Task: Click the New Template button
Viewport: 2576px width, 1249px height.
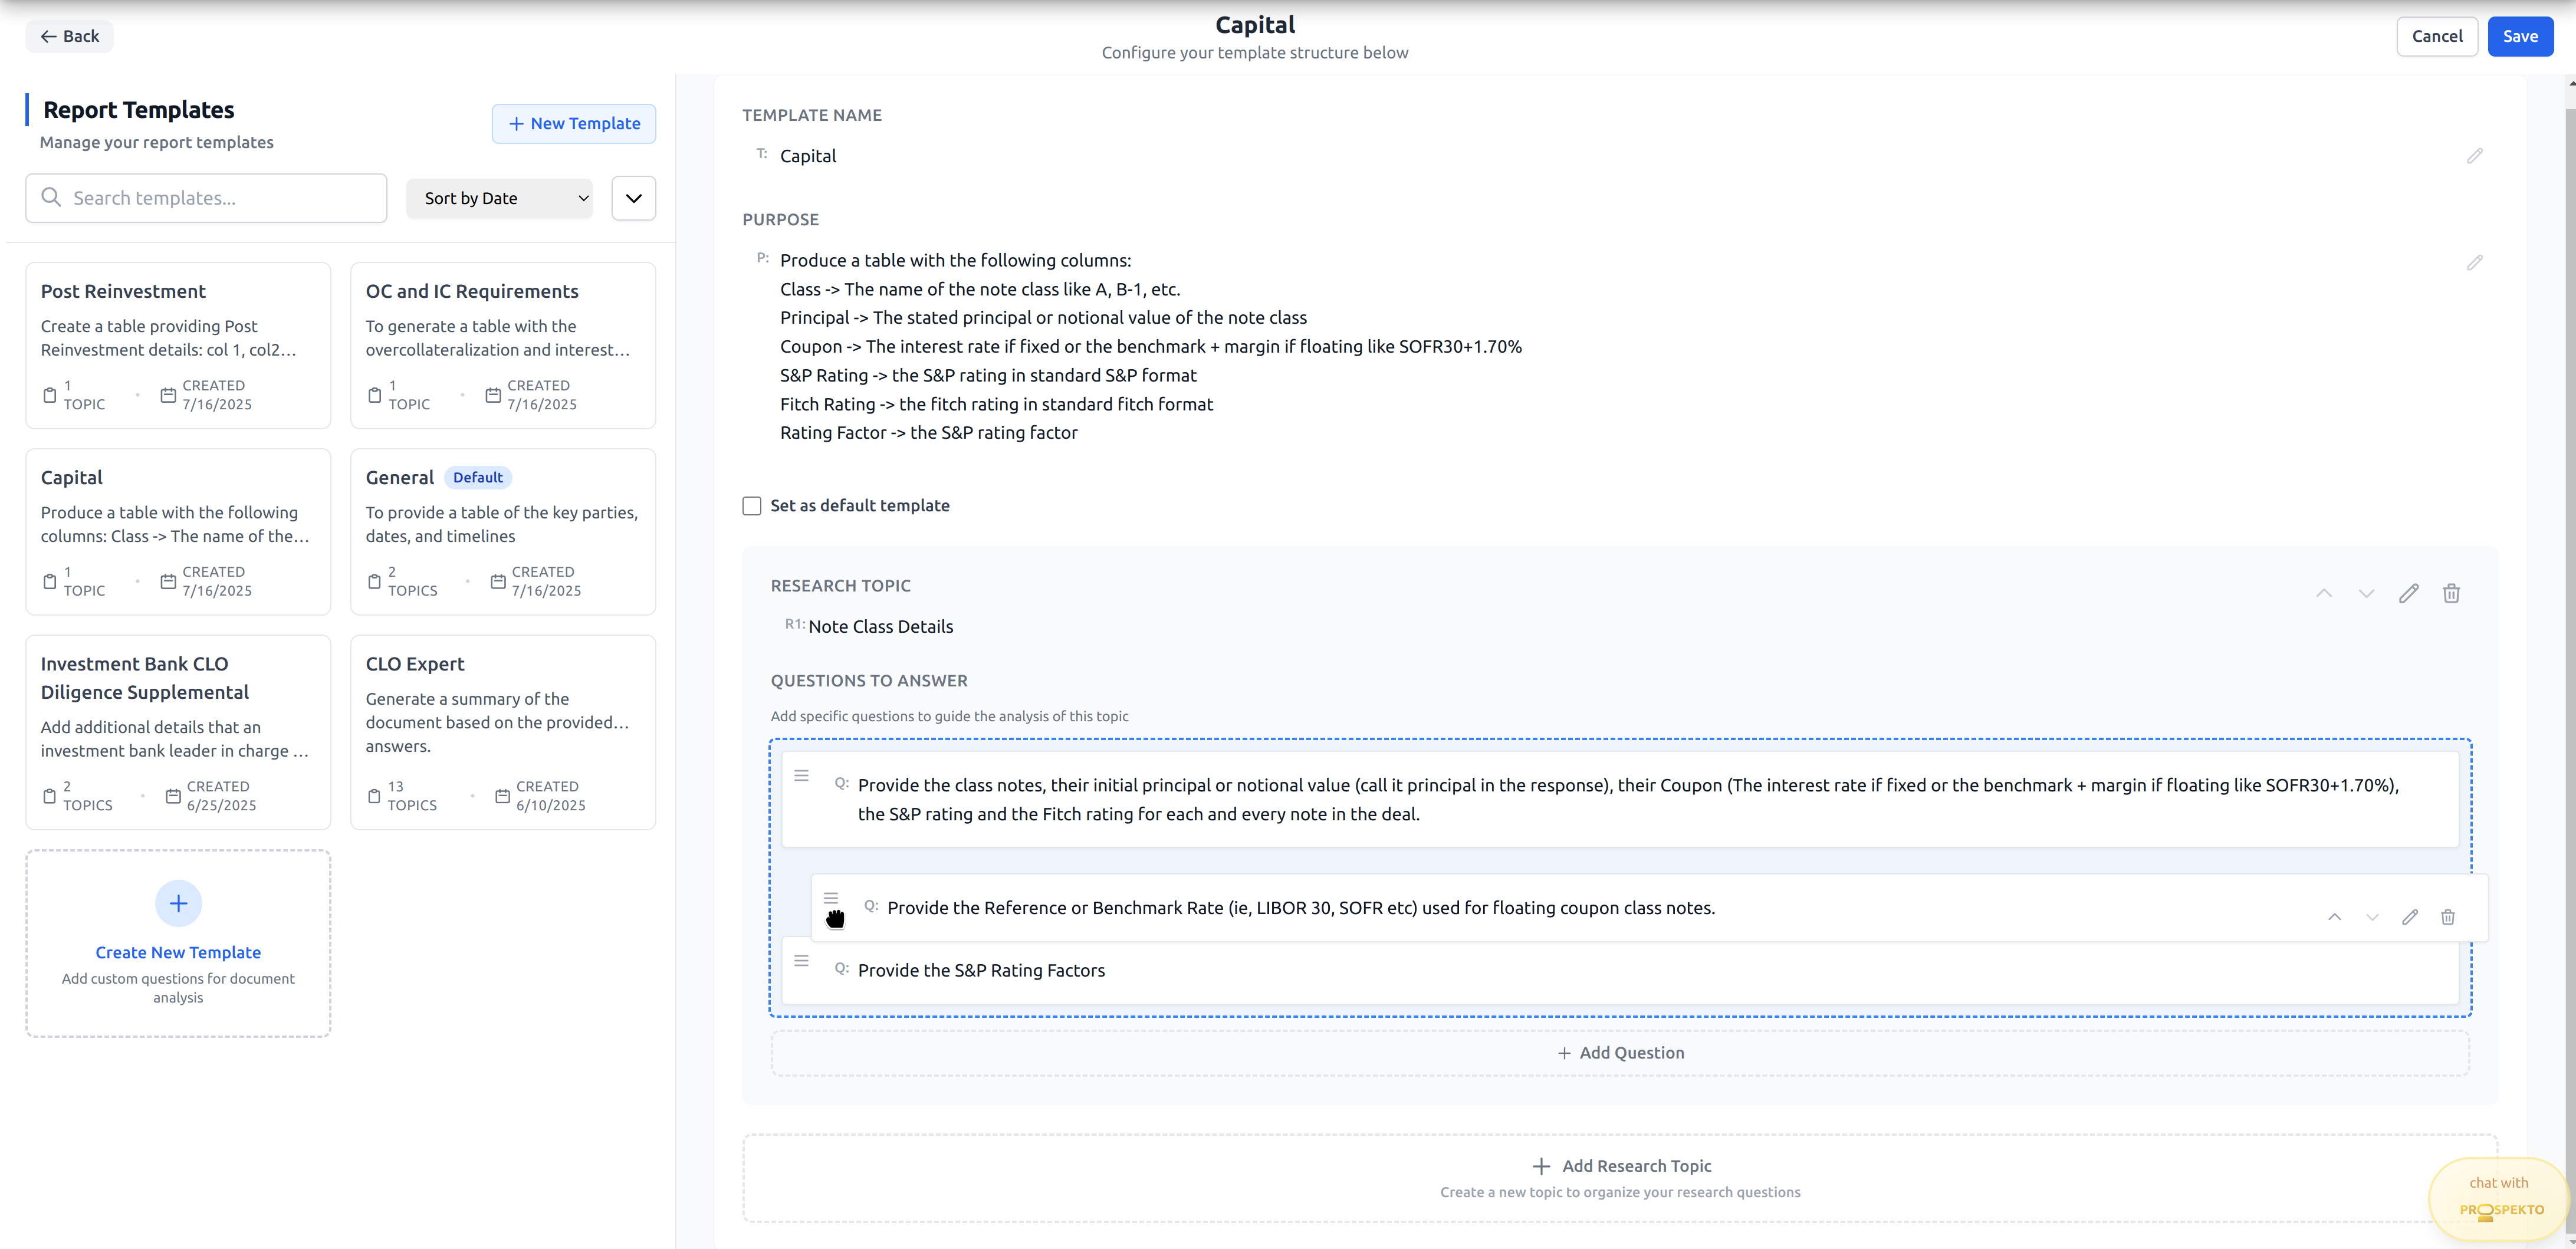Action: [x=574, y=123]
